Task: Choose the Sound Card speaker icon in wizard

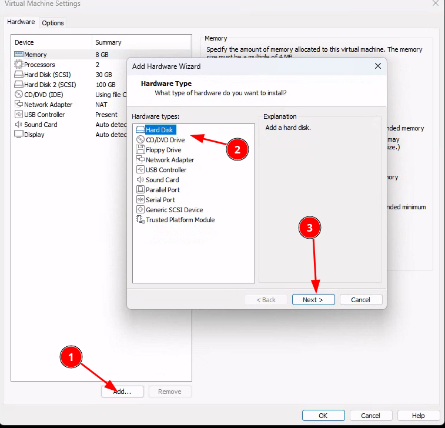Action: coord(140,180)
